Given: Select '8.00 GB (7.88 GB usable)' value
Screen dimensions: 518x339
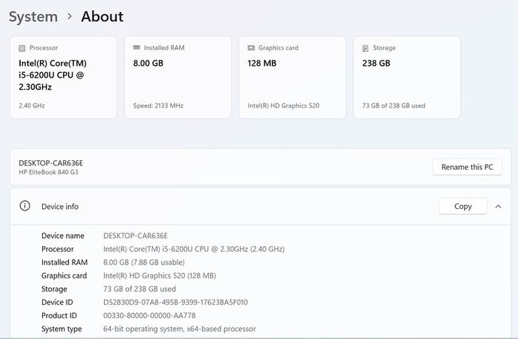Looking at the screenshot, I should pos(144,262).
